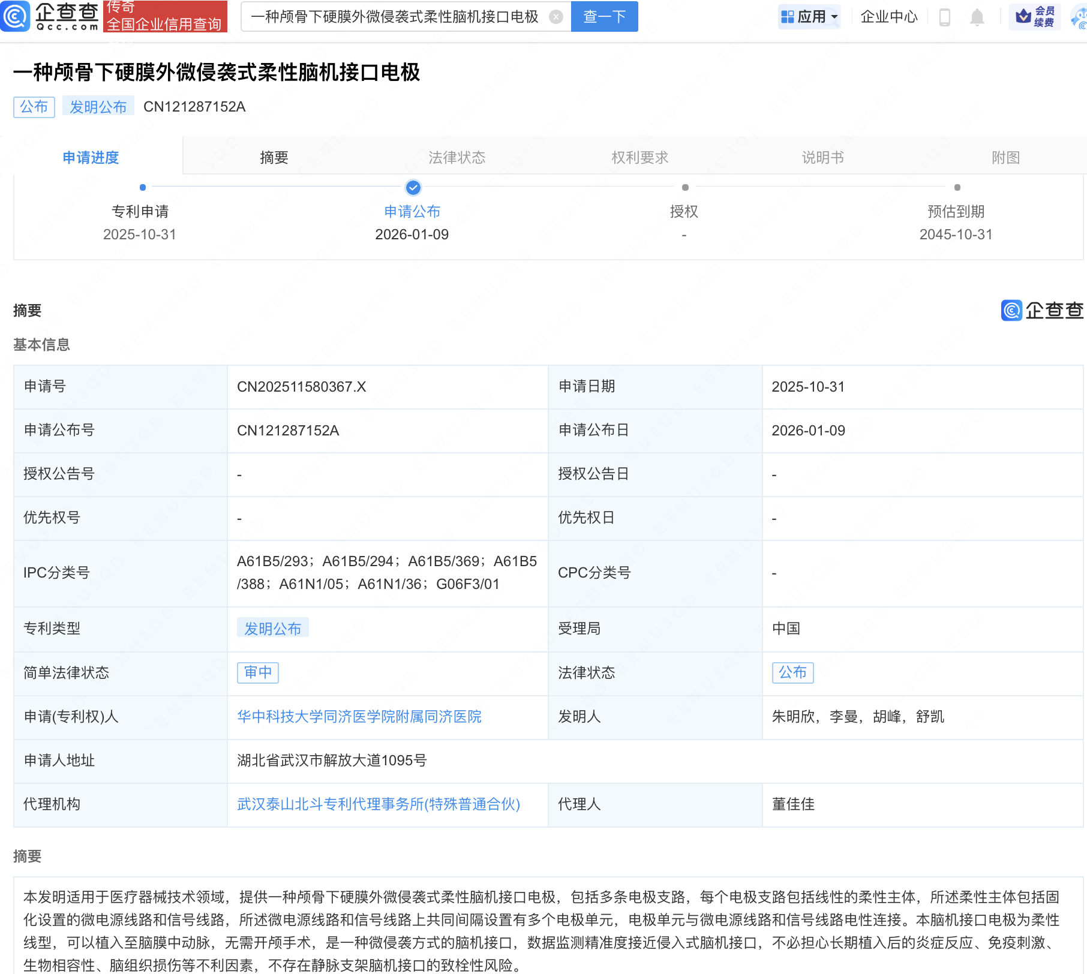Open the 法律状态 tab
1087x974 pixels.
click(x=457, y=157)
